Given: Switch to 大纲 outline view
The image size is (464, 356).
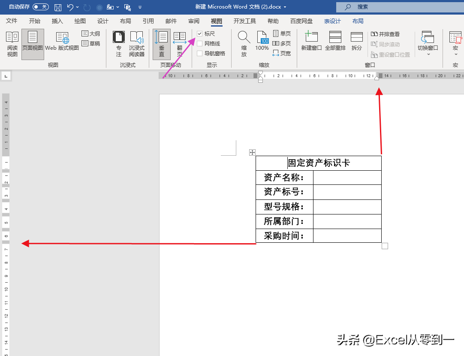Looking at the screenshot, I should click(x=91, y=34).
